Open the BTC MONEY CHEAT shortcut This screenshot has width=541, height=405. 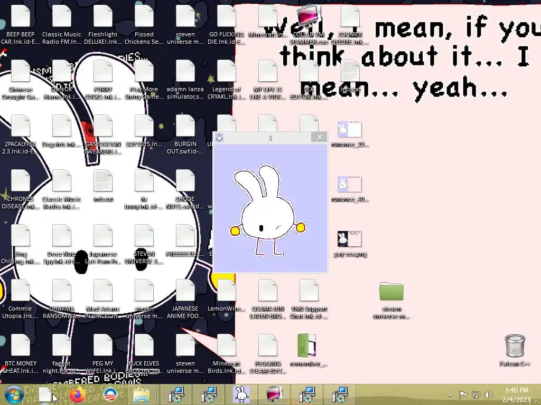[21, 354]
